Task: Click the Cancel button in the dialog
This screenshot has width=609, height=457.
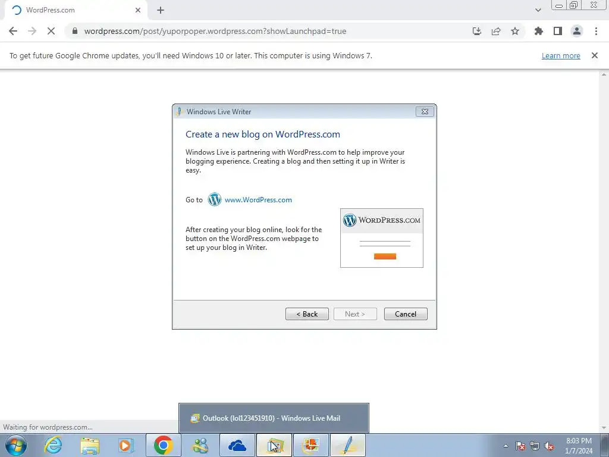Action: pos(406,314)
